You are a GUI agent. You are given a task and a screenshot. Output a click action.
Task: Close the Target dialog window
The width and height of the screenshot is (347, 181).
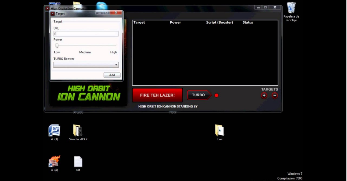pyautogui.click(x=116, y=12)
